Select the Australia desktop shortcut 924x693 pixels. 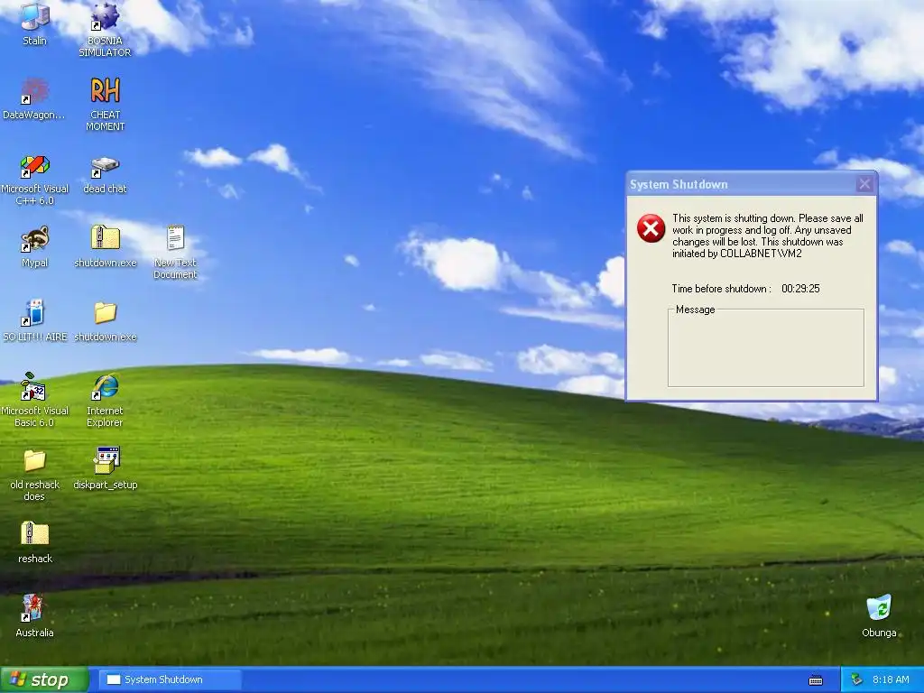click(x=35, y=616)
